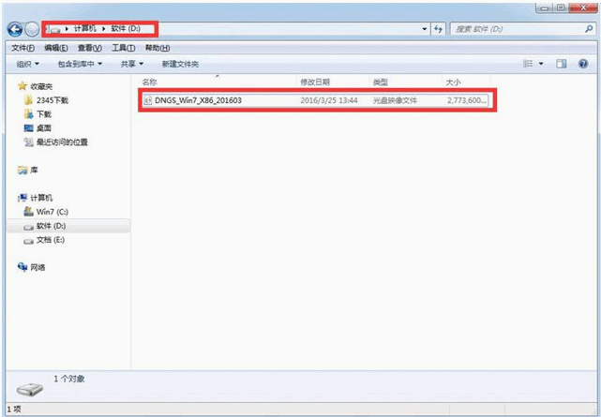The image size is (601, 417).
Task: Sort by the 大小 column header
Action: click(x=453, y=82)
